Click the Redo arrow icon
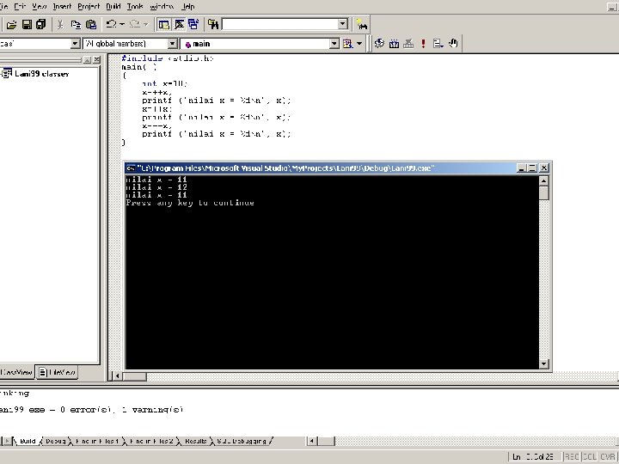The height and width of the screenshot is (464, 619). click(135, 24)
